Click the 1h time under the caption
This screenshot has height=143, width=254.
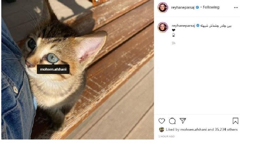click(x=173, y=43)
